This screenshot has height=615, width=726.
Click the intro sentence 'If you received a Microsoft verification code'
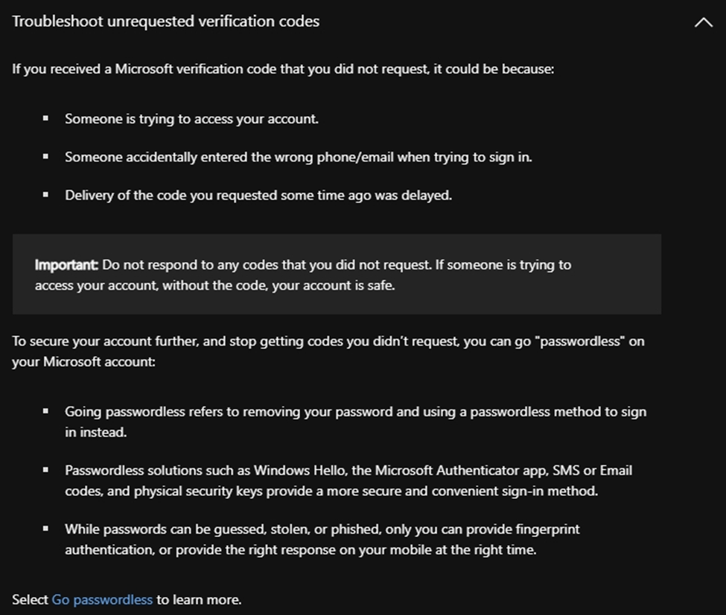pyautogui.click(x=283, y=69)
